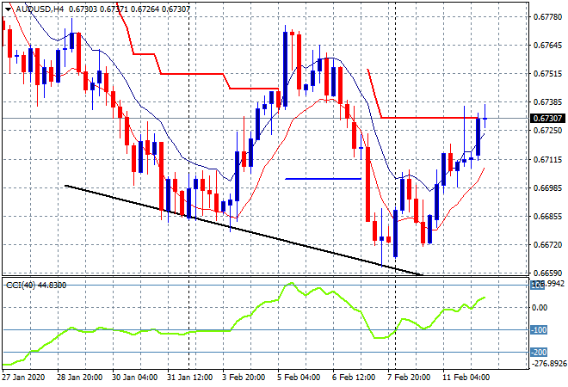The height and width of the screenshot is (387, 568).
Task: Click the tall blue candle on 5 Feb
Action: coord(286,69)
